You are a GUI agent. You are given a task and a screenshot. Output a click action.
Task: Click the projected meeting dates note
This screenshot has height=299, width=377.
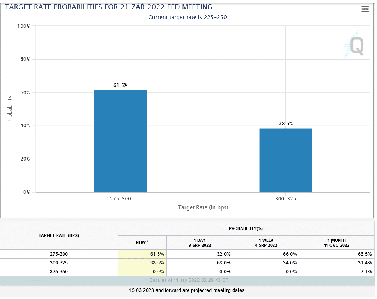(x=188, y=291)
